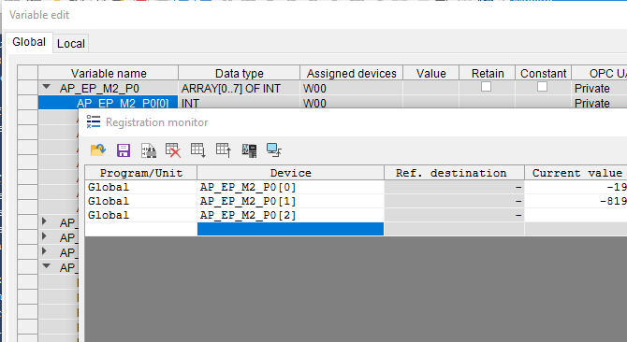Collapse the AP_EP_M2_P0 array tree node

coord(47,87)
